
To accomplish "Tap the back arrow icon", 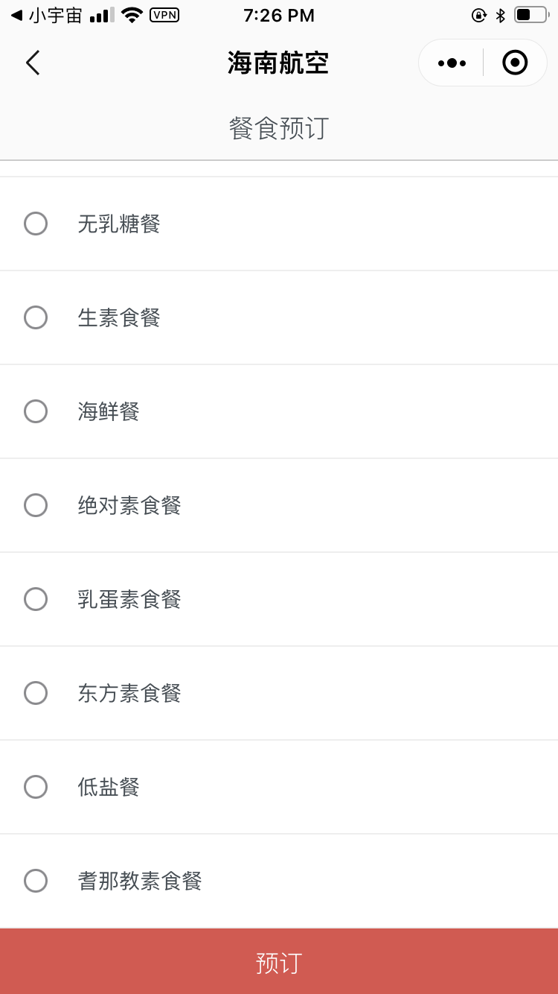I will click(x=33, y=63).
